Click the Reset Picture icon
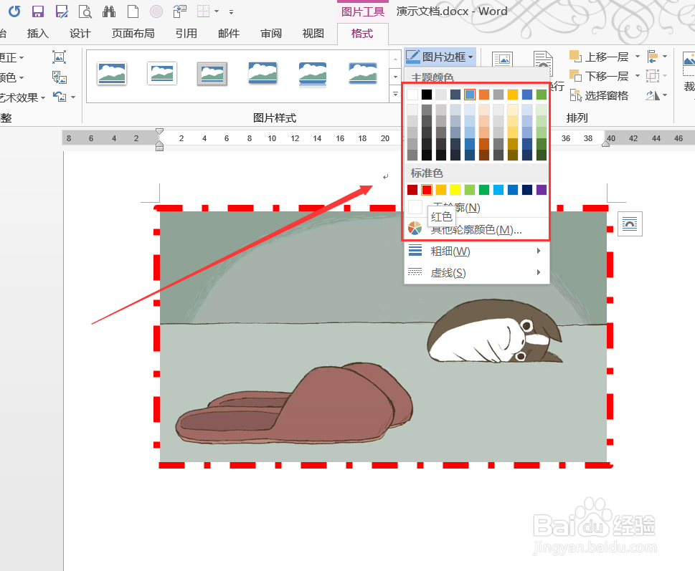Viewport: 695px width, 571px height. [59, 97]
